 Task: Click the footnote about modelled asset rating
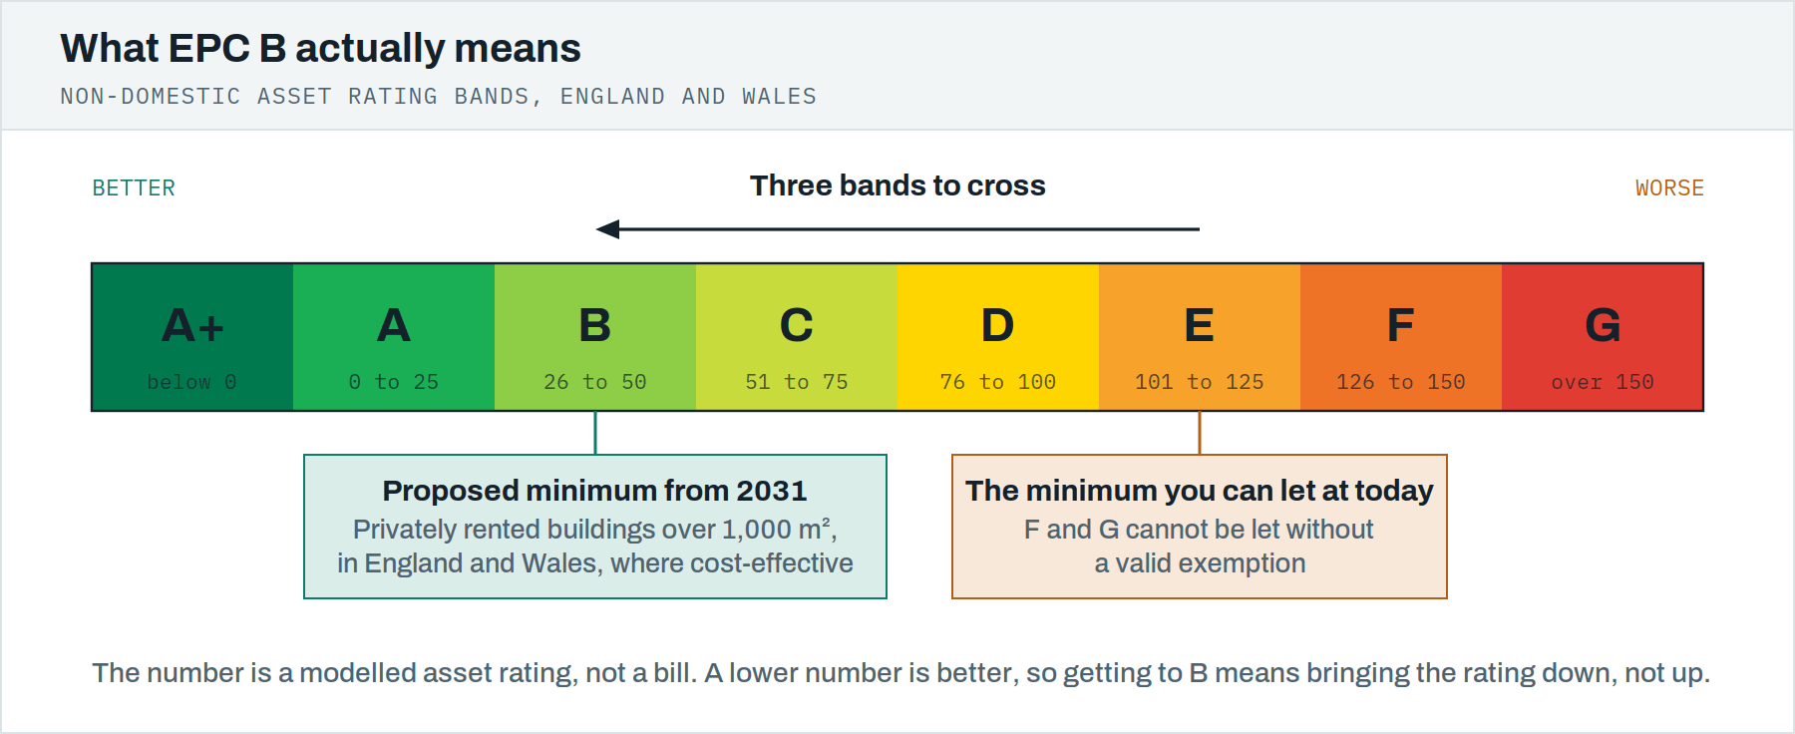pyautogui.click(x=901, y=673)
